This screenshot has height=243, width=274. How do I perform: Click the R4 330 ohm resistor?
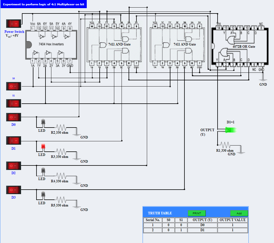tap(61, 176)
